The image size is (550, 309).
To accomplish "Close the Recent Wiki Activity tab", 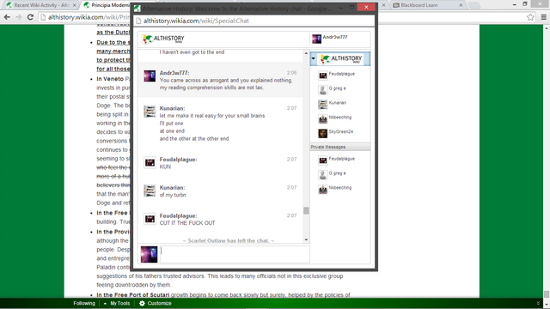I will pyautogui.click(x=74, y=5).
